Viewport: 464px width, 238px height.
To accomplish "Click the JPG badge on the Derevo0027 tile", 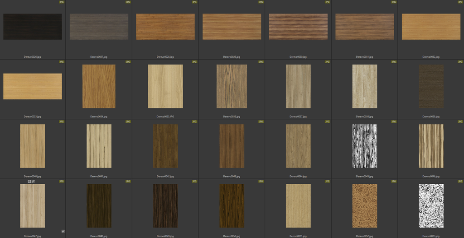I will [128, 2].
